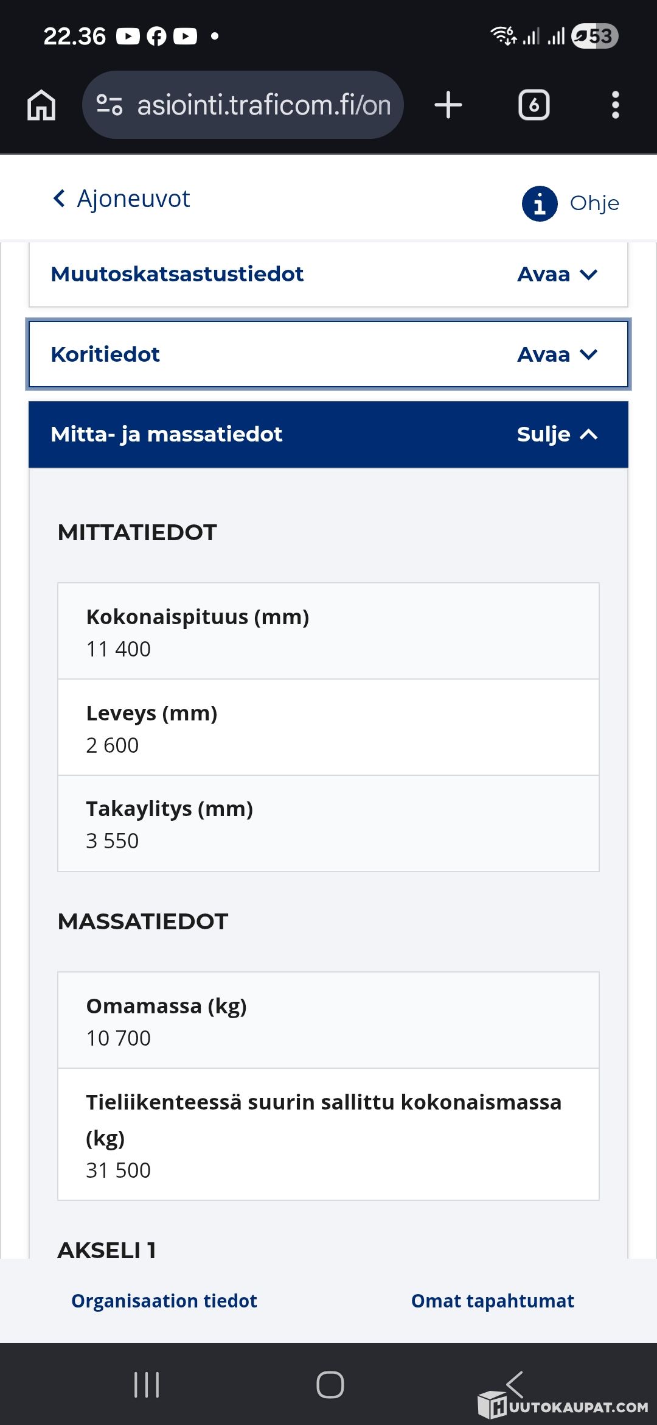Image resolution: width=657 pixels, height=1425 pixels.
Task: Open new tab with plus icon
Action: [x=448, y=105]
